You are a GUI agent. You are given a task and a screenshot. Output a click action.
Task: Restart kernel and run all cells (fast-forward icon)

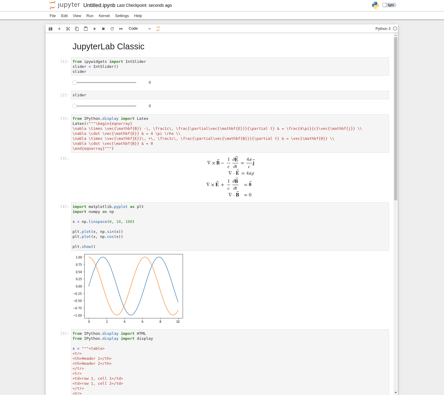click(x=121, y=29)
